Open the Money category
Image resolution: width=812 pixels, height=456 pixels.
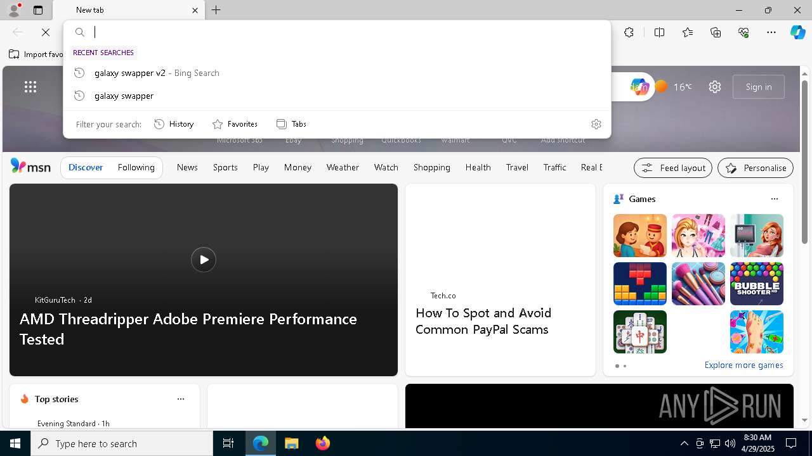[298, 167]
